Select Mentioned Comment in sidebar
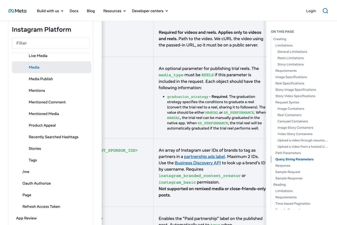This screenshot has height=225, width=337. (x=47, y=102)
